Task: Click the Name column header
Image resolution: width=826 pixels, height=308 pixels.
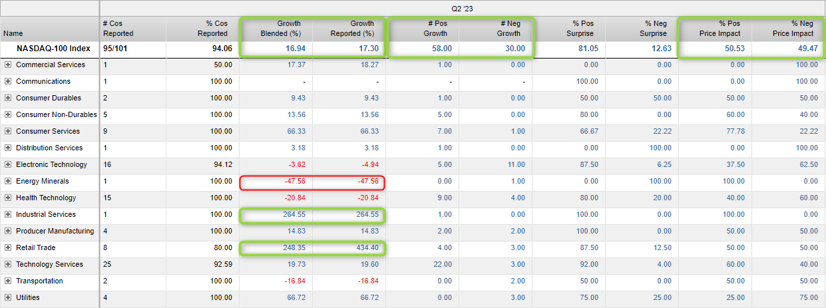Action: [x=49, y=29]
